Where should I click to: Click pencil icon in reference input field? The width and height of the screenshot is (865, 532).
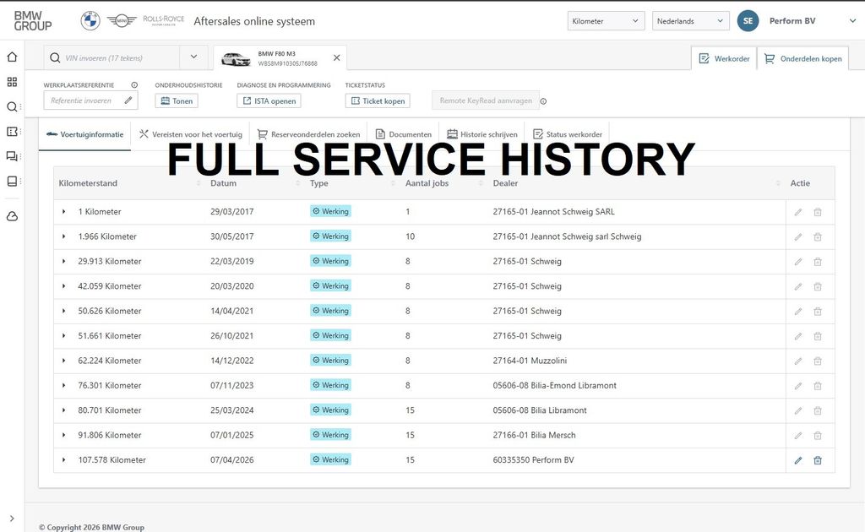click(128, 100)
